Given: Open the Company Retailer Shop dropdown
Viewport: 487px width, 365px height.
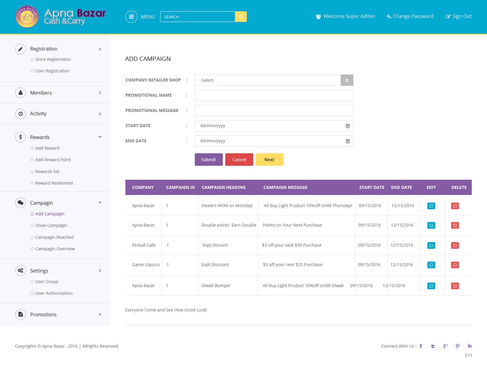Looking at the screenshot, I should click(x=274, y=80).
